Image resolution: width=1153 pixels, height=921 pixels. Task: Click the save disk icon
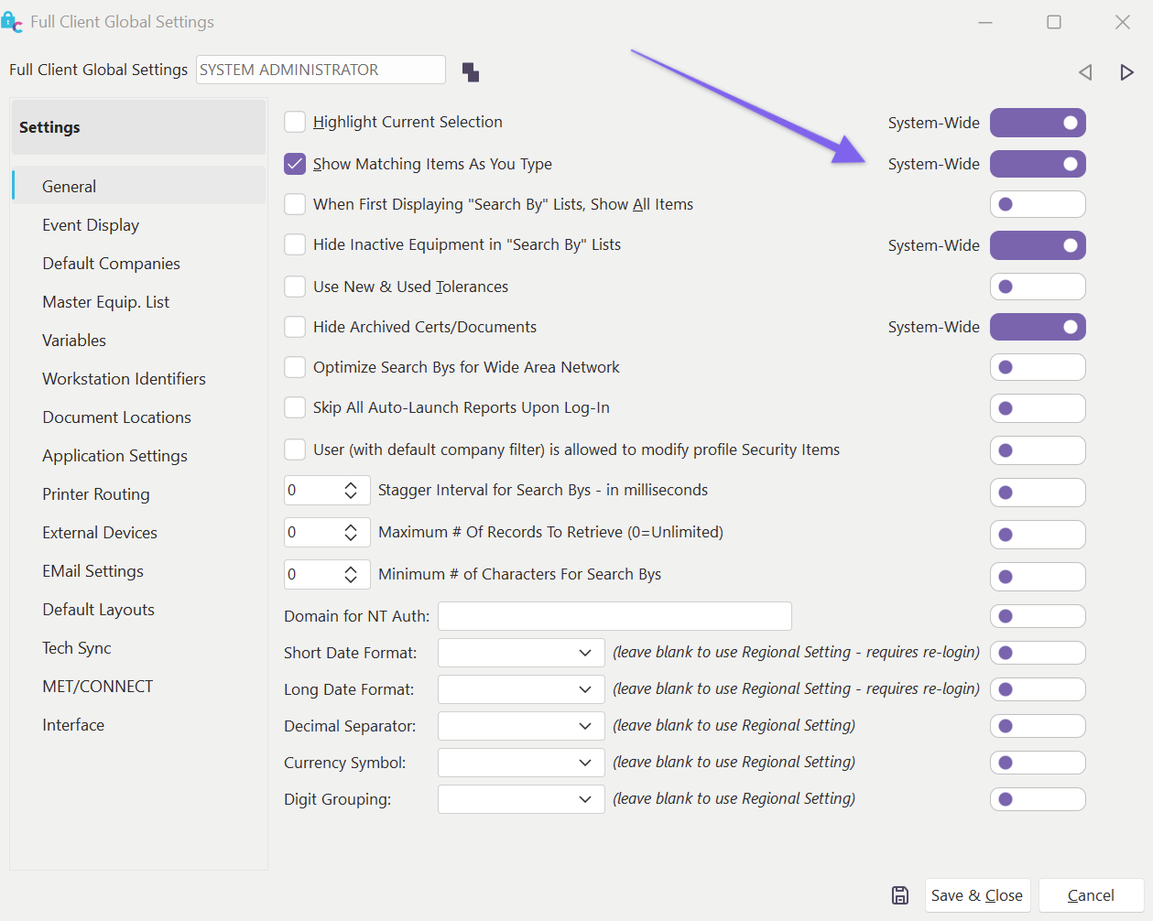[x=900, y=895]
